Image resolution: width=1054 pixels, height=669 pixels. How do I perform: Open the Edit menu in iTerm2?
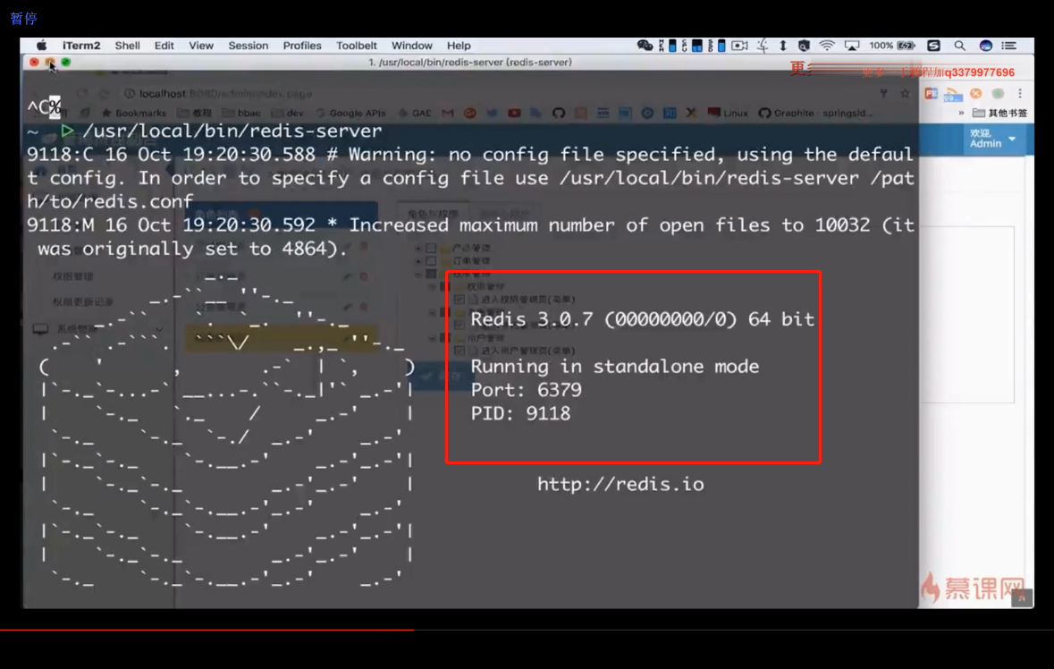pyautogui.click(x=164, y=46)
